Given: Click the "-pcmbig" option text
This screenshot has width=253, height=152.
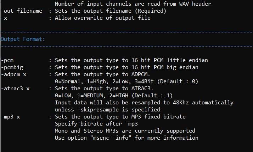Looking at the screenshot, I should [x=12, y=67].
